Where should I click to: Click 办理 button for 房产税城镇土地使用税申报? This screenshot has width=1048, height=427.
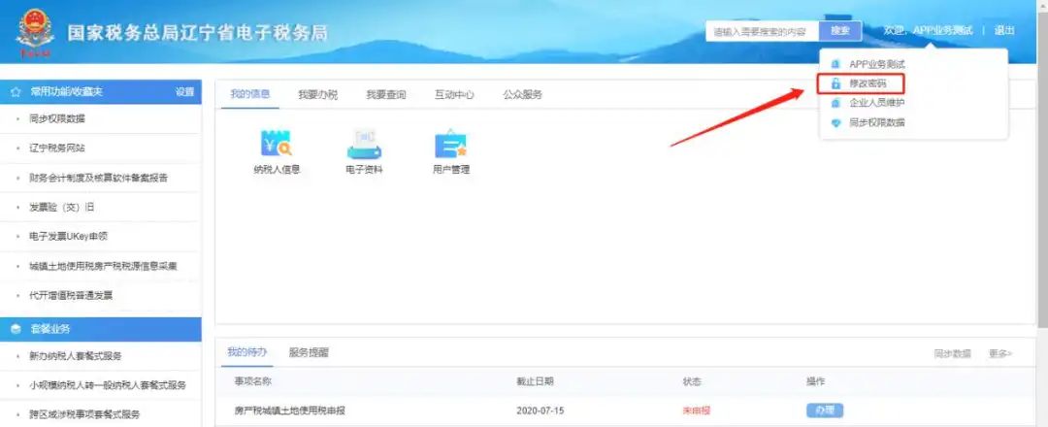(x=825, y=411)
